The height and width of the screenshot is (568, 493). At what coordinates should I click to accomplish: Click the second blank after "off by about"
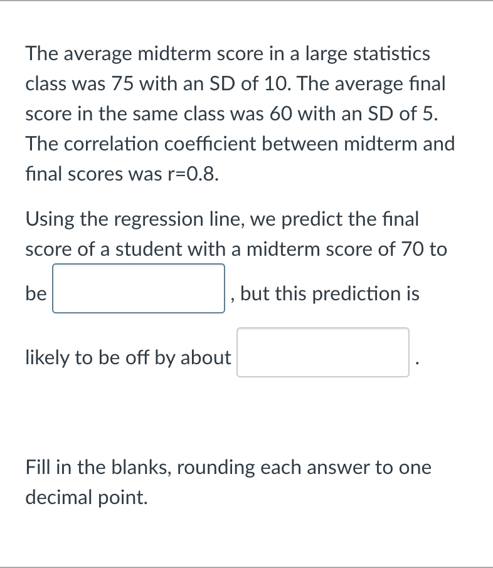[322, 352]
